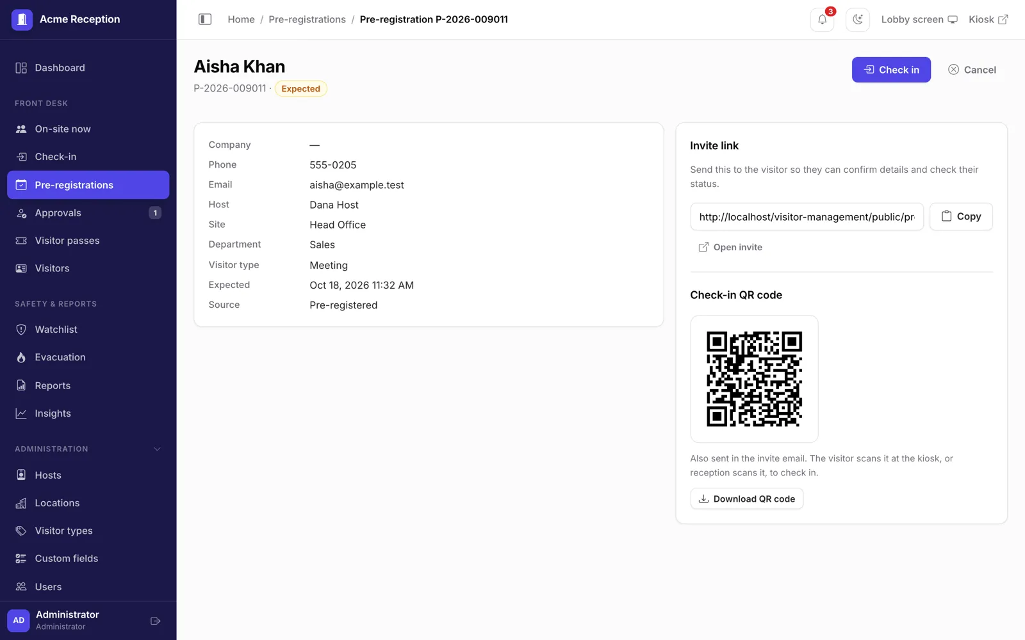Click the Acme Reception logo icon
Image resolution: width=1025 pixels, height=640 pixels.
[22, 19]
